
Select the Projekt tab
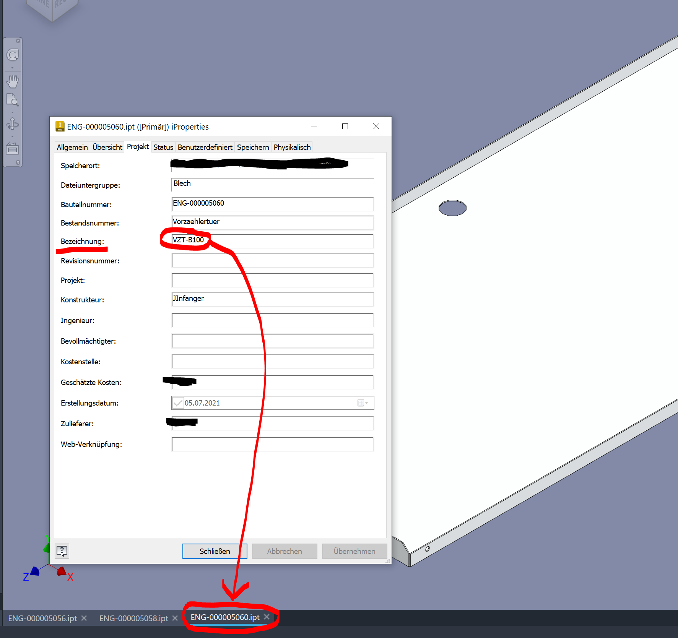138,146
